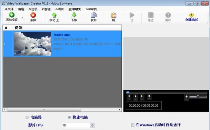Click the Stop (停止) toolbar icon
210x130 pixels.
tap(151, 15)
